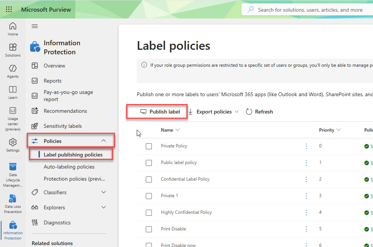Open the app launcher waffle icon
This screenshot has width=373, height=247.
(x=9, y=9)
